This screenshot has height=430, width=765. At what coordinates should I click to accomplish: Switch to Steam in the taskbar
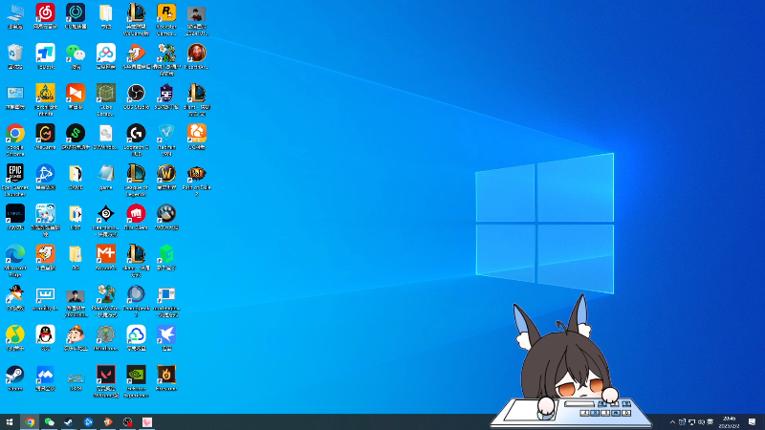(x=69, y=422)
